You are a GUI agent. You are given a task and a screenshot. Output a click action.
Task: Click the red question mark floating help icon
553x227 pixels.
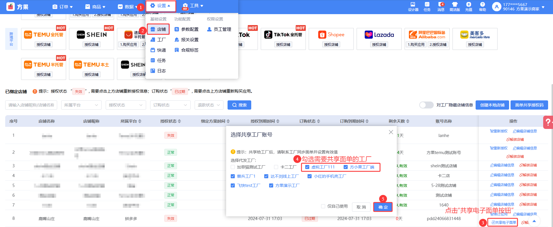(x=548, y=122)
